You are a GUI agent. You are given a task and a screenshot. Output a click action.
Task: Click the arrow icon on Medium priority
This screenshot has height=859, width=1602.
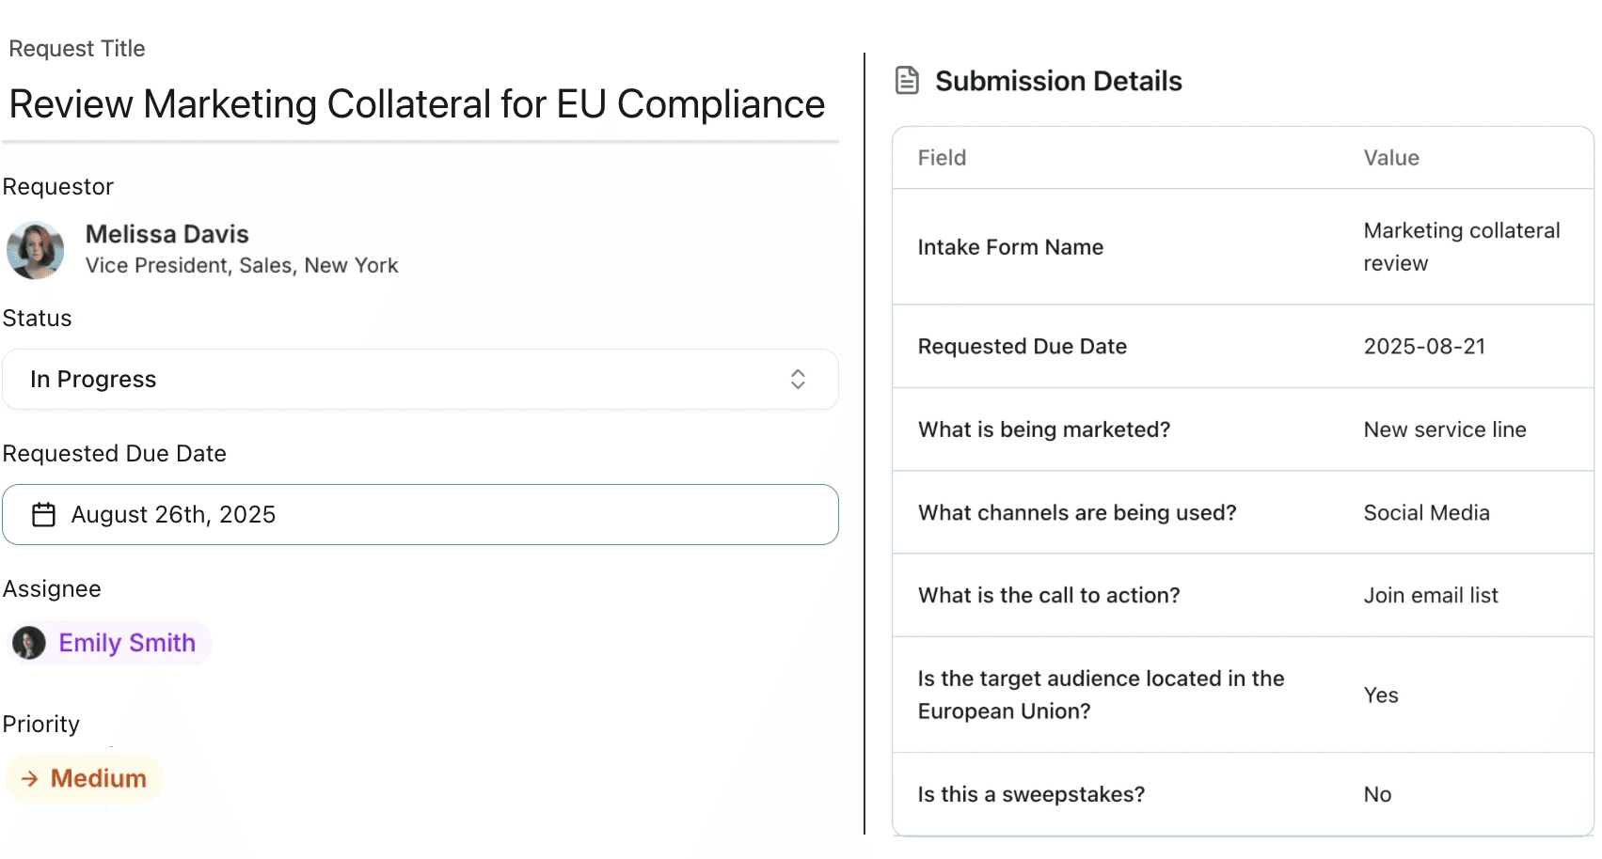pos(30,778)
